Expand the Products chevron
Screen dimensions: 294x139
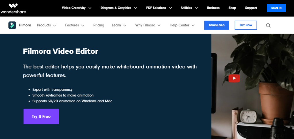coord(55,26)
